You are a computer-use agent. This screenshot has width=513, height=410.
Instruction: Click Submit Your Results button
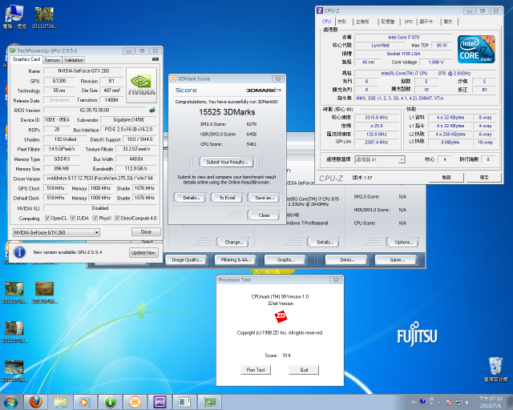[x=226, y=162]
